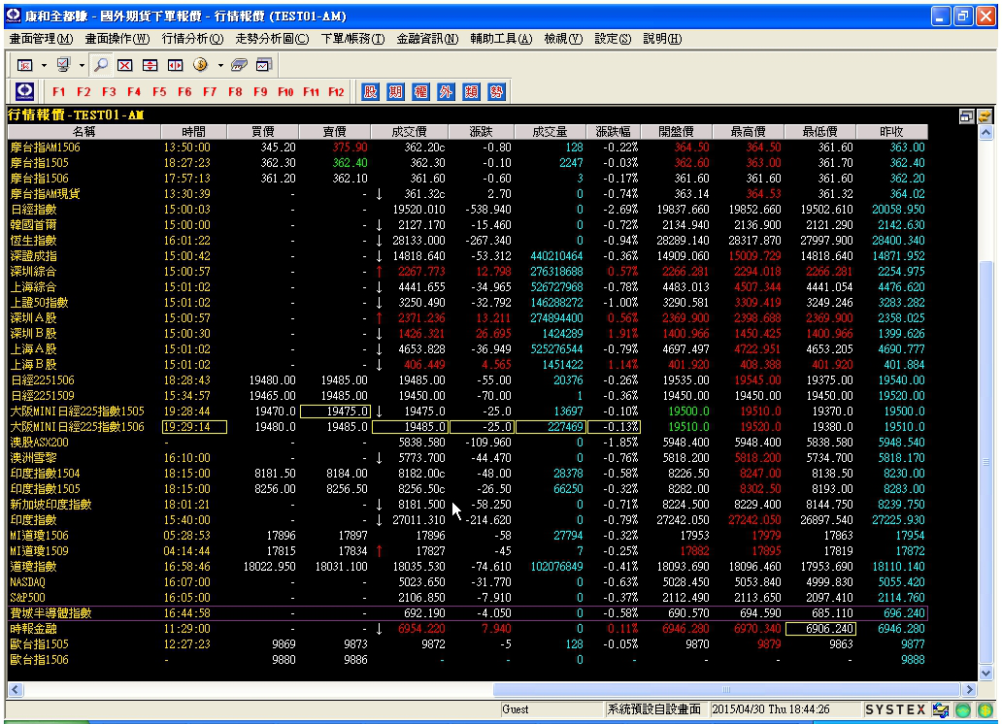The width and height of the screenshot is (1002, 724).
Task: Click the eraser-shaped toolbar icon
Action: coord(239,65)
